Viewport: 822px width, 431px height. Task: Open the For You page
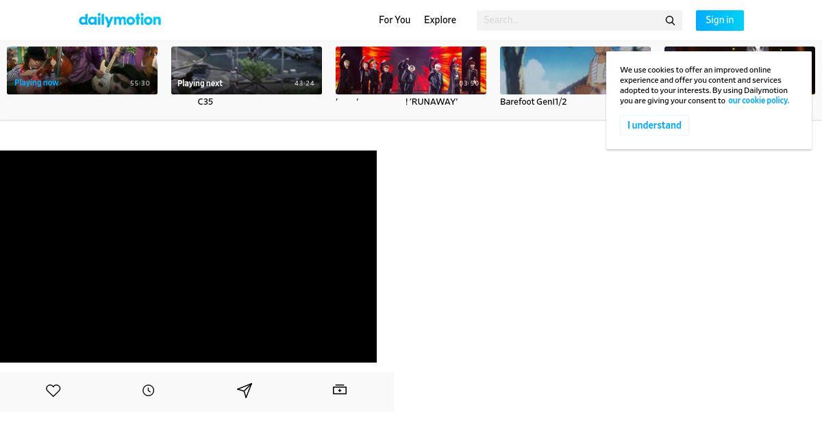tap(395, 20)
